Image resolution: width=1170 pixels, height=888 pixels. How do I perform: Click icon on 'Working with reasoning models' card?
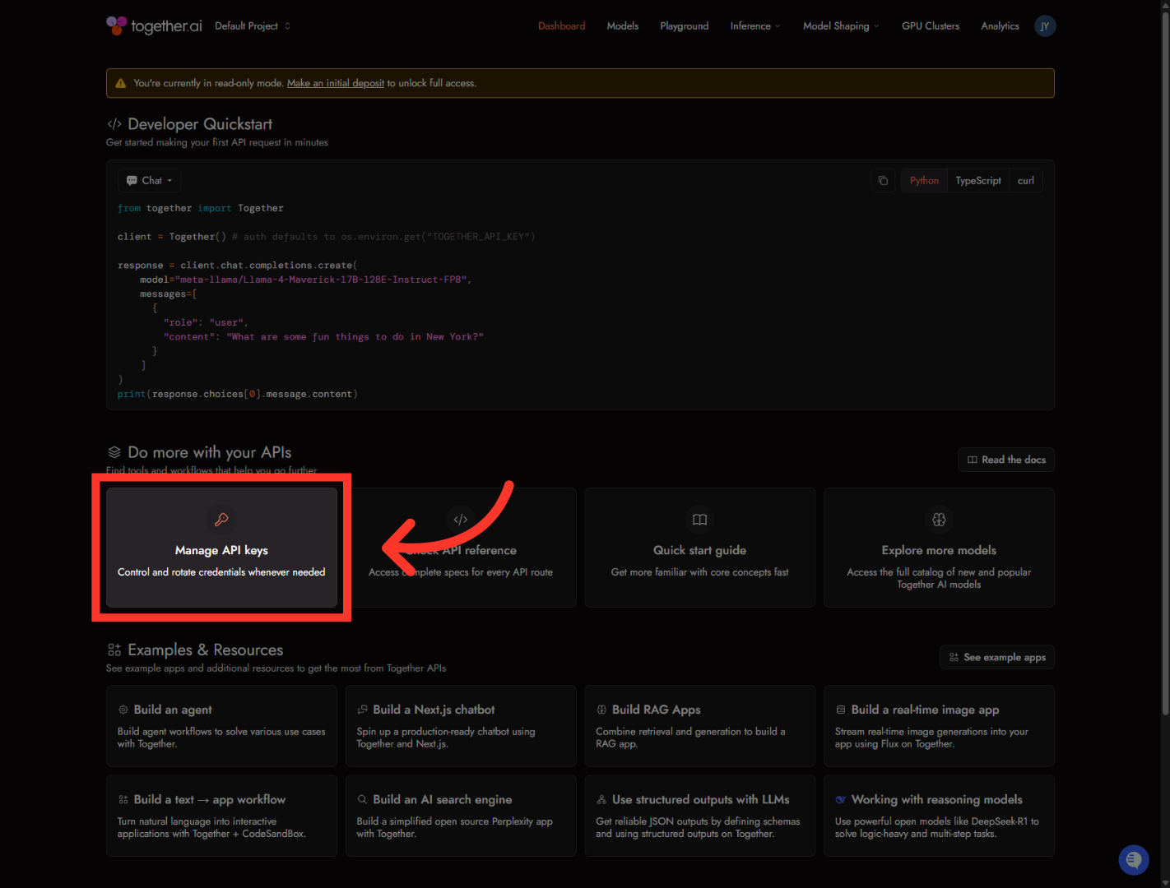[841, 799]
